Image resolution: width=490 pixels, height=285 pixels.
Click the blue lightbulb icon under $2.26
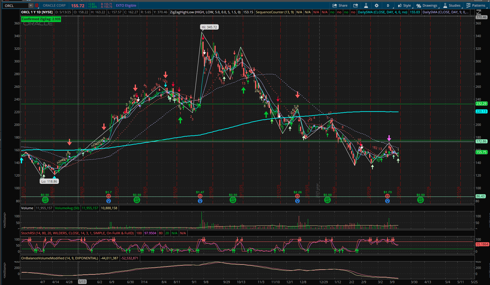pos(298,201)
